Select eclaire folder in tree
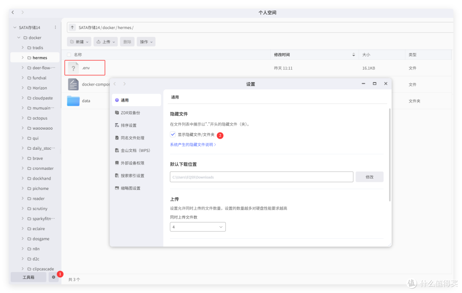Screen dimensions: 462x293 click(x=38, y=228)
